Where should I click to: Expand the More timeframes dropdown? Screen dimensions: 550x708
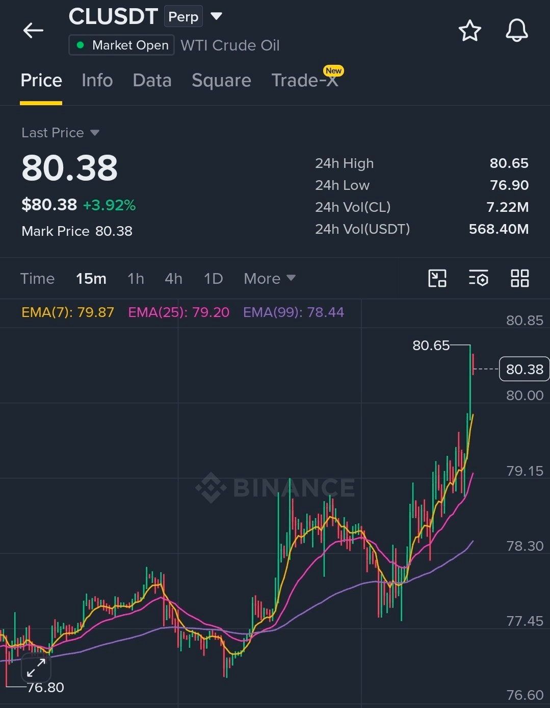click(x=269, y=278)
